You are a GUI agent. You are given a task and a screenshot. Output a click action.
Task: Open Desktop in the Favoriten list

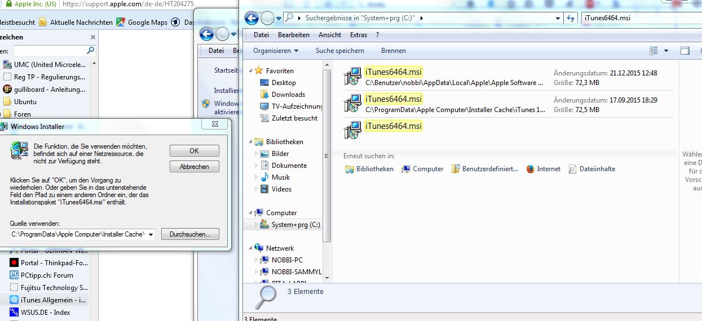pos(284,83)
